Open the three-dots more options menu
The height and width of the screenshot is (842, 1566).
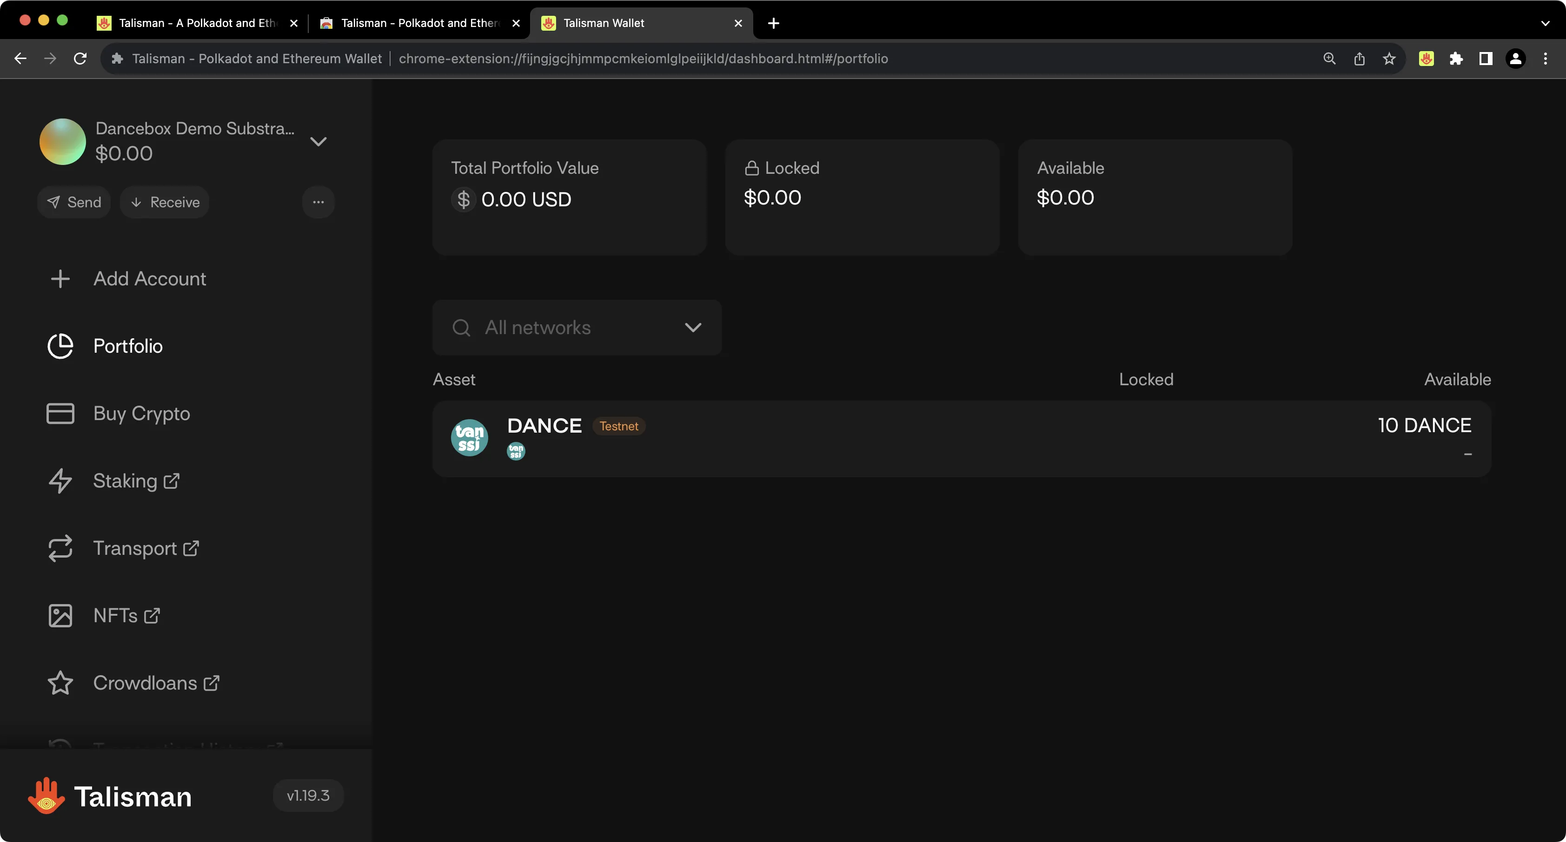[319, 202]
